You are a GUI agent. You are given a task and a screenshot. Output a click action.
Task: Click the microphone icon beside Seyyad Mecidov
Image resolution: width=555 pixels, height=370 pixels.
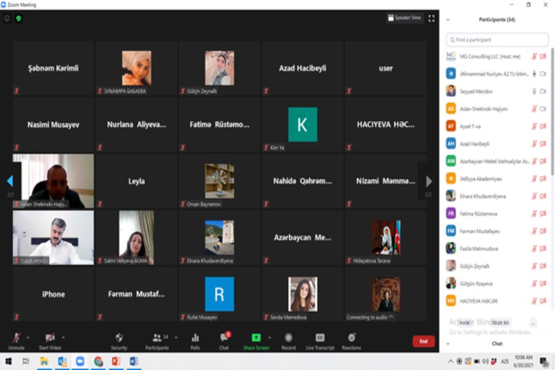pyautogui.click(x=534, y=91)
